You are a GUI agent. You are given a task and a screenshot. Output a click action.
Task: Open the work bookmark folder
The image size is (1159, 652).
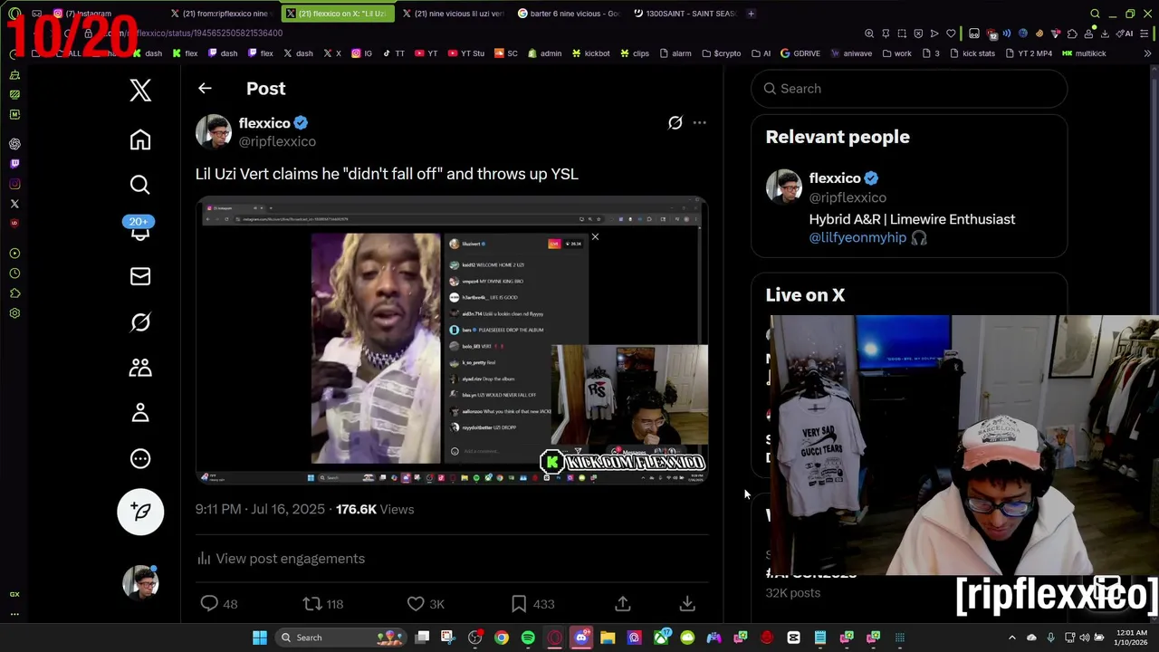click(x=896, y=53)
